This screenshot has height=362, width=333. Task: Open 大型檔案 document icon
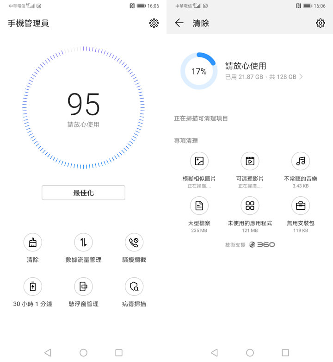[199, 206]
